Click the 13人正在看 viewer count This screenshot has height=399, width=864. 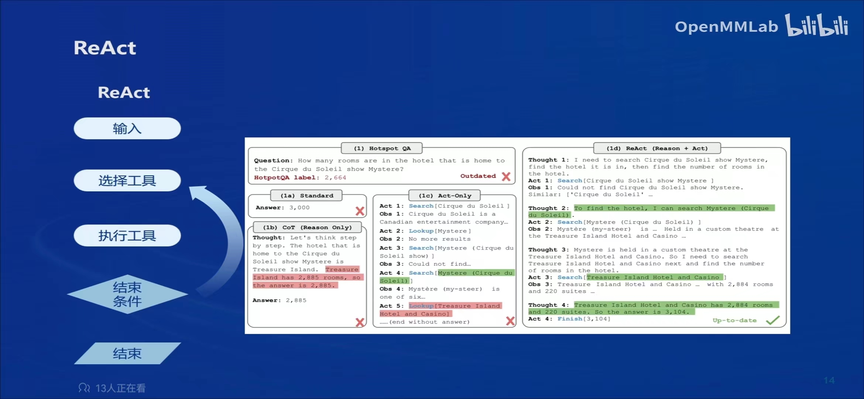coord(120,388)
